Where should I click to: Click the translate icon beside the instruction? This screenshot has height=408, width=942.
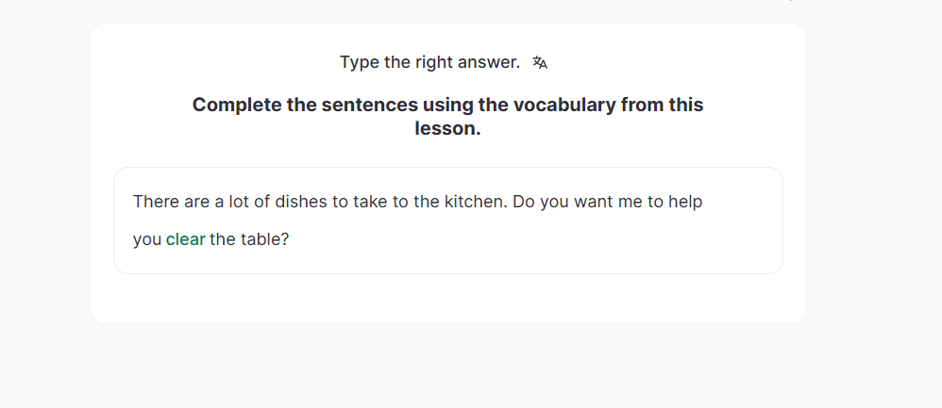pyautogui.click(x=540, y=63)
